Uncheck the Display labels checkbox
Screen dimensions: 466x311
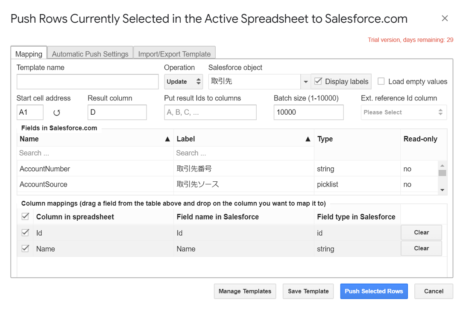[319, 81]
